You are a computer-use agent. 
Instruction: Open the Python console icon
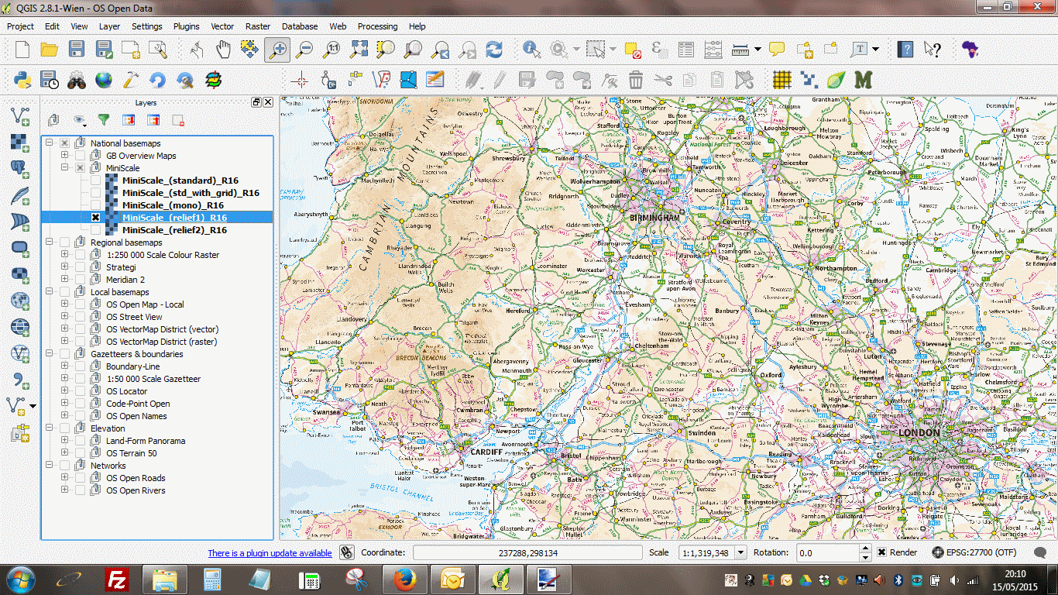22,80
